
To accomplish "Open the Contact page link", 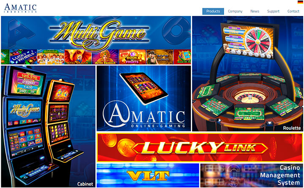I will click(x=293, y=11).
